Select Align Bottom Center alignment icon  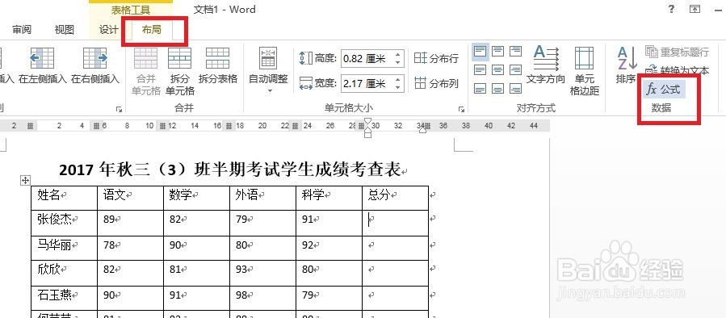497,88
